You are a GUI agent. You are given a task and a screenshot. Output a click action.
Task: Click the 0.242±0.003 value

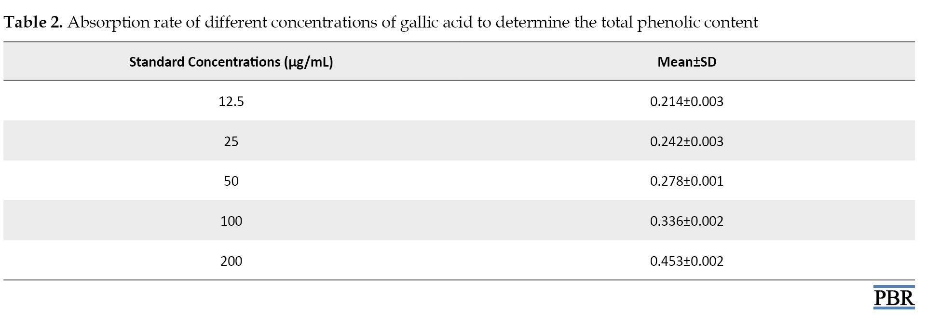click(x=687, y=141)
